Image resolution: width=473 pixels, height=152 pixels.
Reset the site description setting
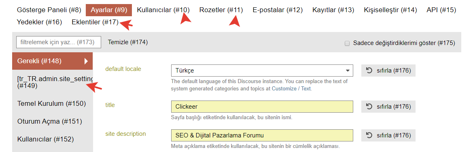tap(388, 135)
